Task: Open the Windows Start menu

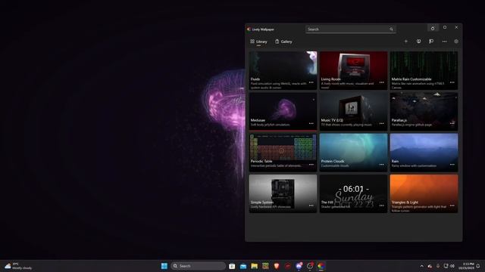Action: coord(164,266)
